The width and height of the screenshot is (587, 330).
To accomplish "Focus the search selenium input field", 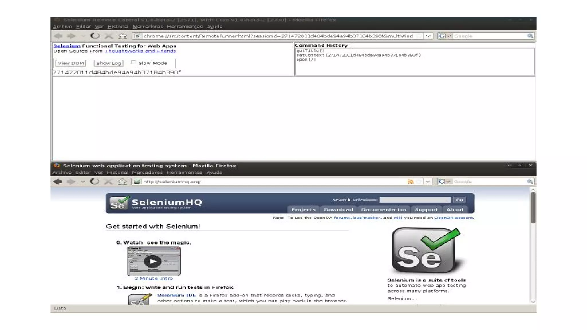I will coord(415,200).
